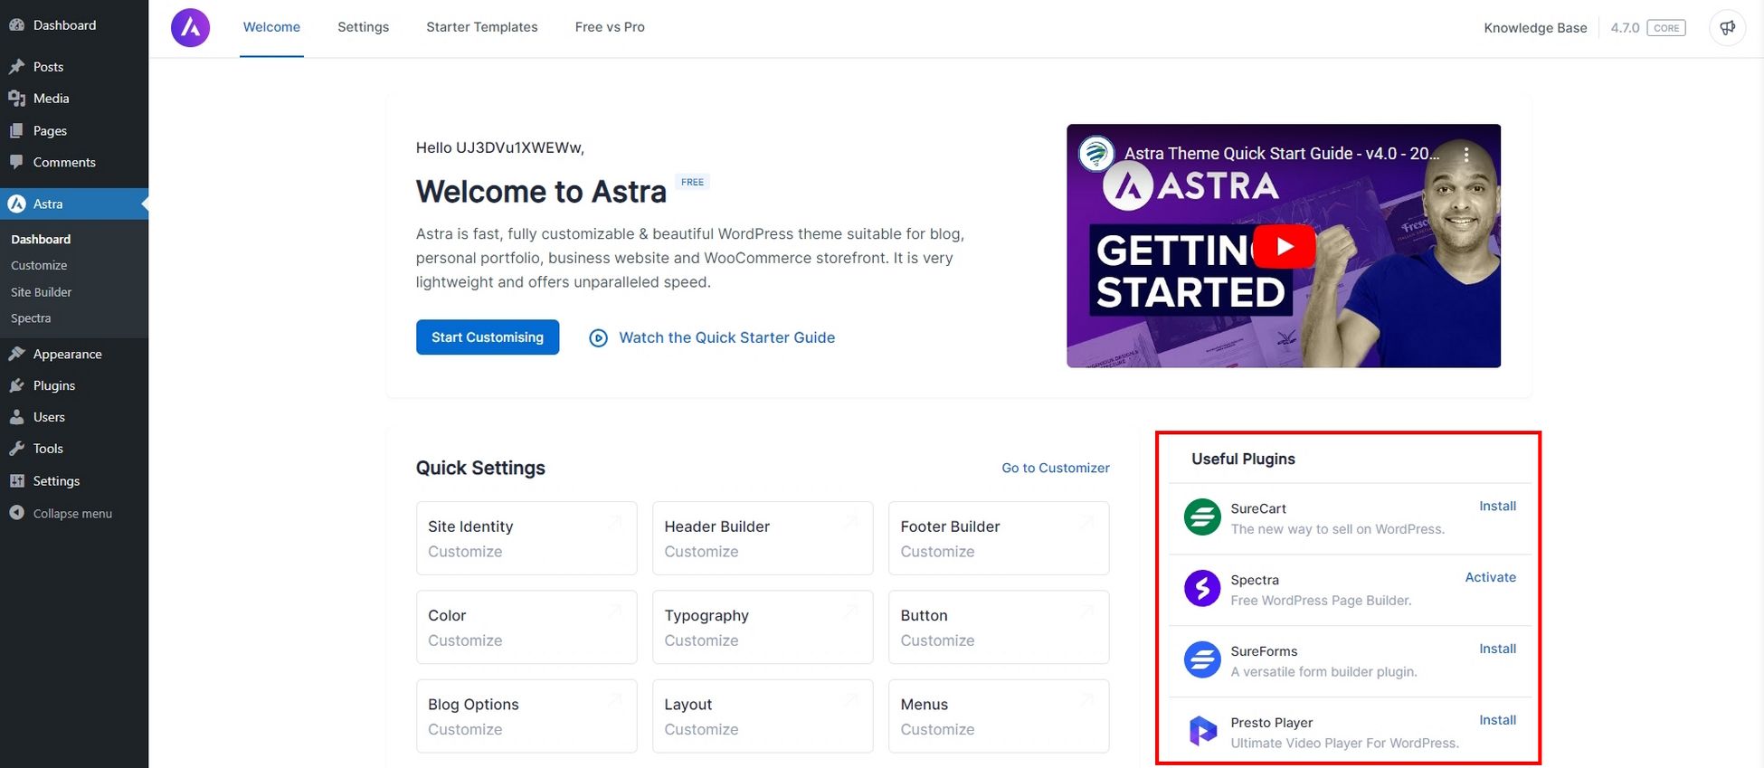Open Customize in Astra submenu
The height and width of the screenshot is (768, 1764).
[39, 266]
